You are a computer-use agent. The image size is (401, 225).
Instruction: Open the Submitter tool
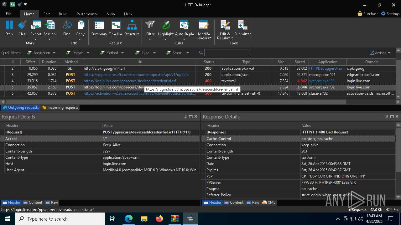click(x=242, y=28)
